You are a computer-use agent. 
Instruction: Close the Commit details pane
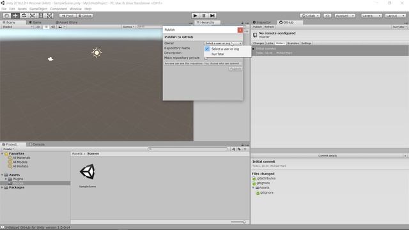pos(405,156)
